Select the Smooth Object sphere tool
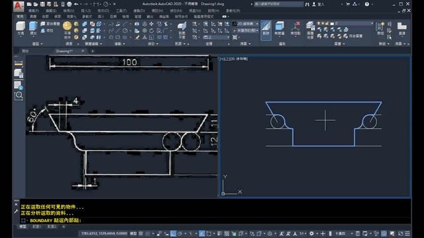 tap(67, 30)
